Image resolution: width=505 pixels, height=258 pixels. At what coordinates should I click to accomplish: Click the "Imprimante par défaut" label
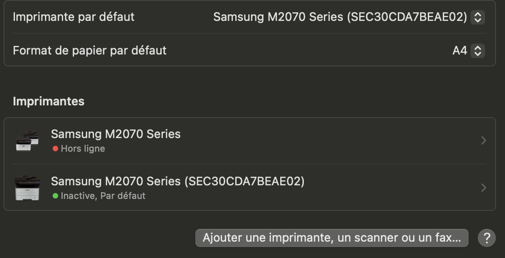point(74,17)
